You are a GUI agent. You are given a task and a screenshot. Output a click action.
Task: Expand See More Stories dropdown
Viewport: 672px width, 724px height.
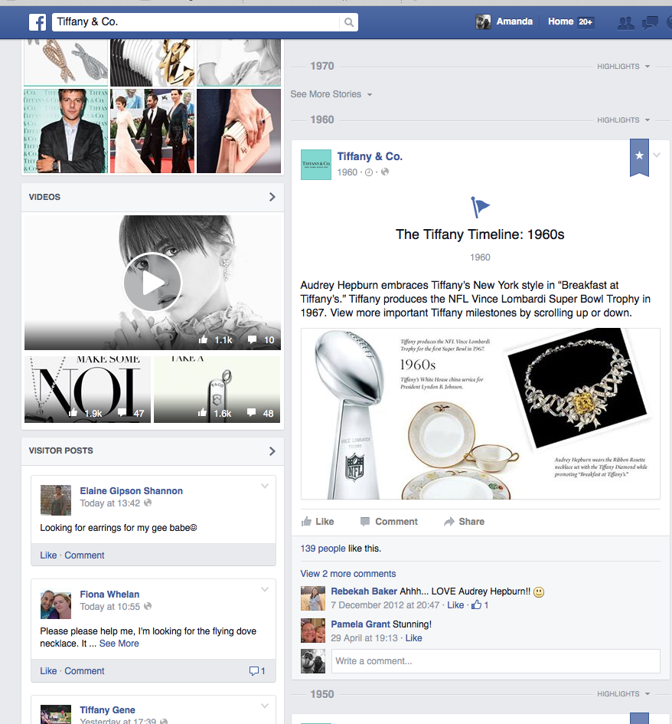[x=331, y=94]
